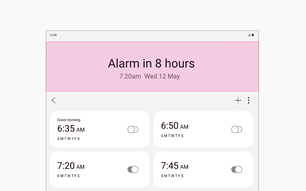Viewport: 306px width, 191px height.
Task: Enable the 6:50 AM alarm toggle
Action: 237,130
